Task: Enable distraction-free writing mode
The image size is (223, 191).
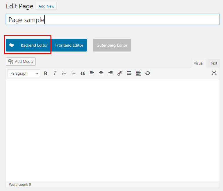Action: [214, 73]
